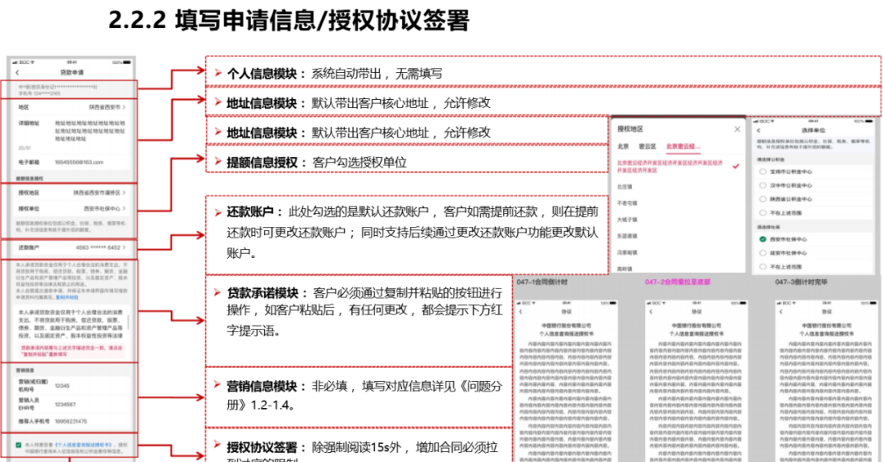Image resolution: width=883 pixels, height=462 pixels.
Task: Toggle checked 西安市社保中心 radio option
Action: (762, 239)
